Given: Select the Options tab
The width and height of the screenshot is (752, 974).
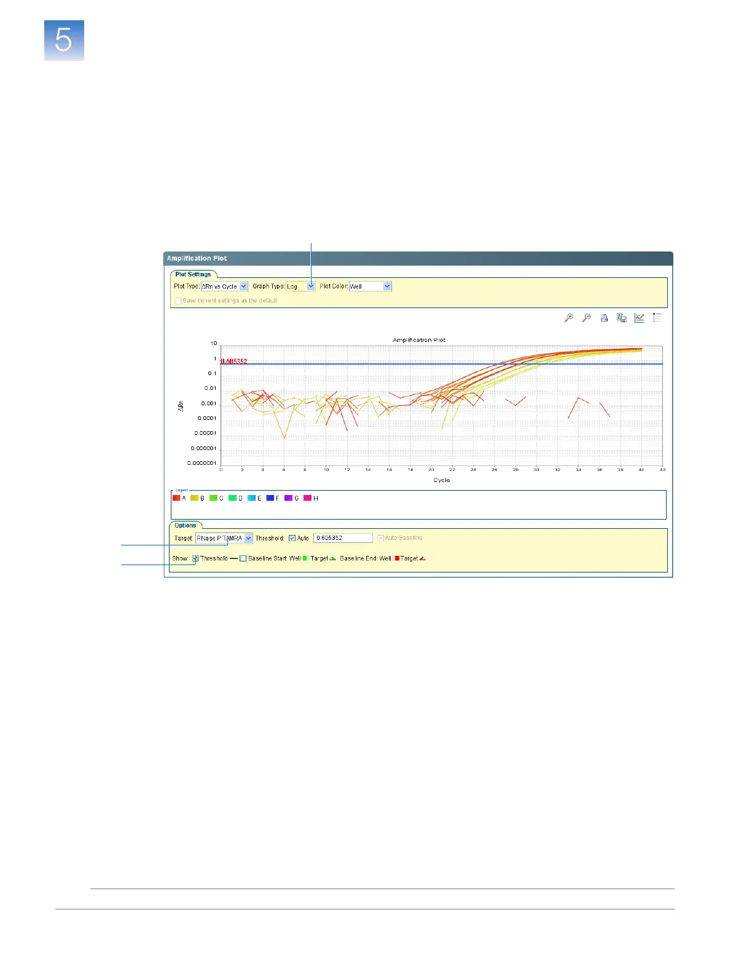Looking at the screenshot, I should pos(185,525).
